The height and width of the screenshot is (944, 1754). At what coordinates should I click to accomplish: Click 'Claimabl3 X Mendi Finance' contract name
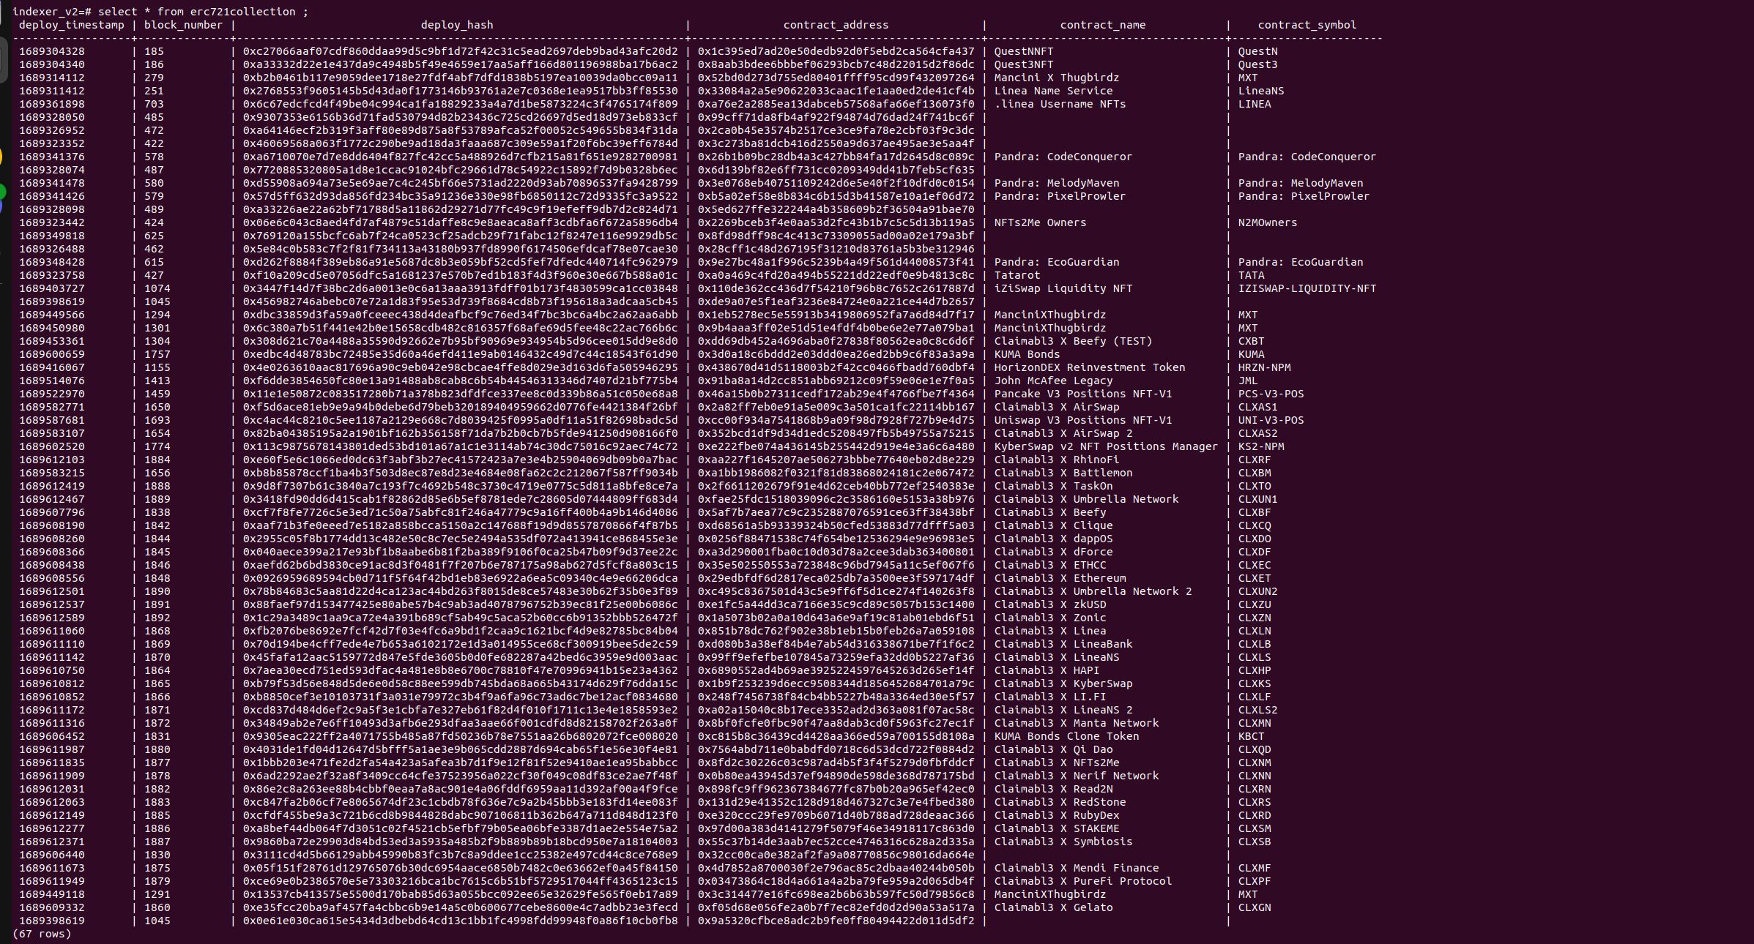pos(1077,868)
